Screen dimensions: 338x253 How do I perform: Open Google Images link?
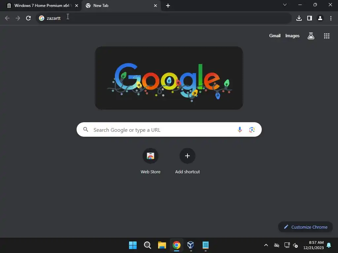click(292, 36)
